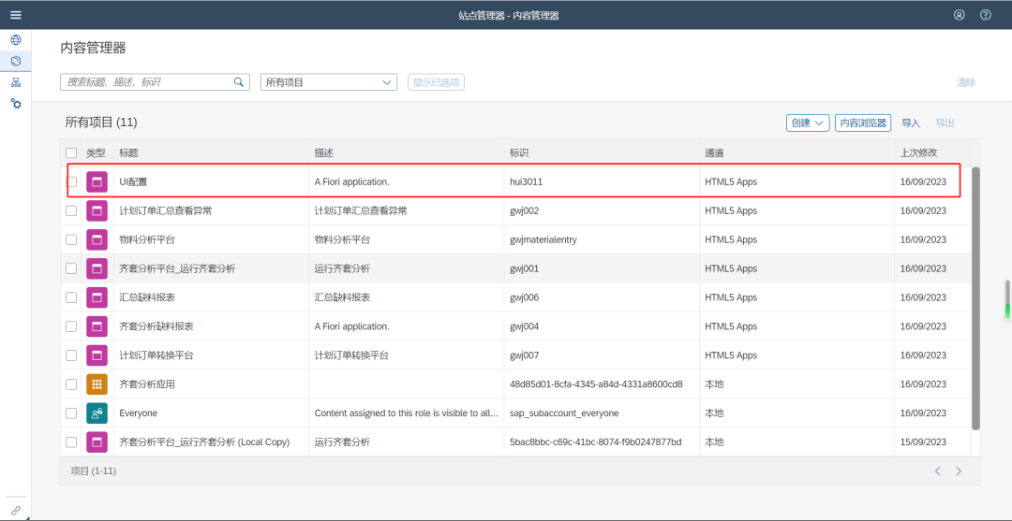
Task: Check the box for gwj001 row
Action: tap(71, 268)
